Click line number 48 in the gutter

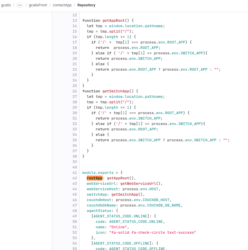pos(75,211)
